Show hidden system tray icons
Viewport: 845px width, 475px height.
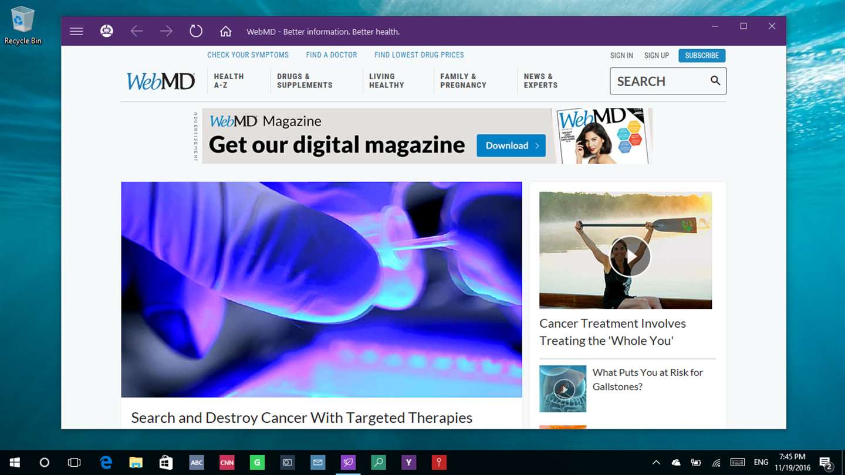656,463
